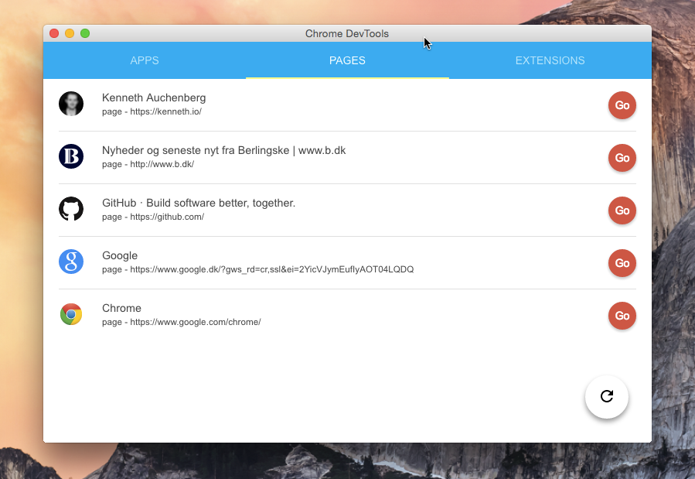The image size is (695, 479).
Task: Click the blue Google g icon
Action: click(71, 262)
